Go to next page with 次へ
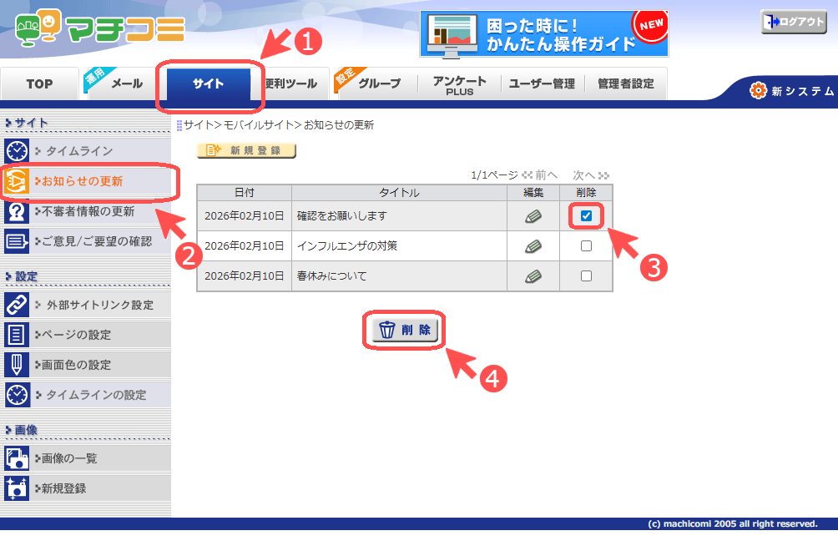This screenshot has height=546, width=838. [x=590, y=175]
